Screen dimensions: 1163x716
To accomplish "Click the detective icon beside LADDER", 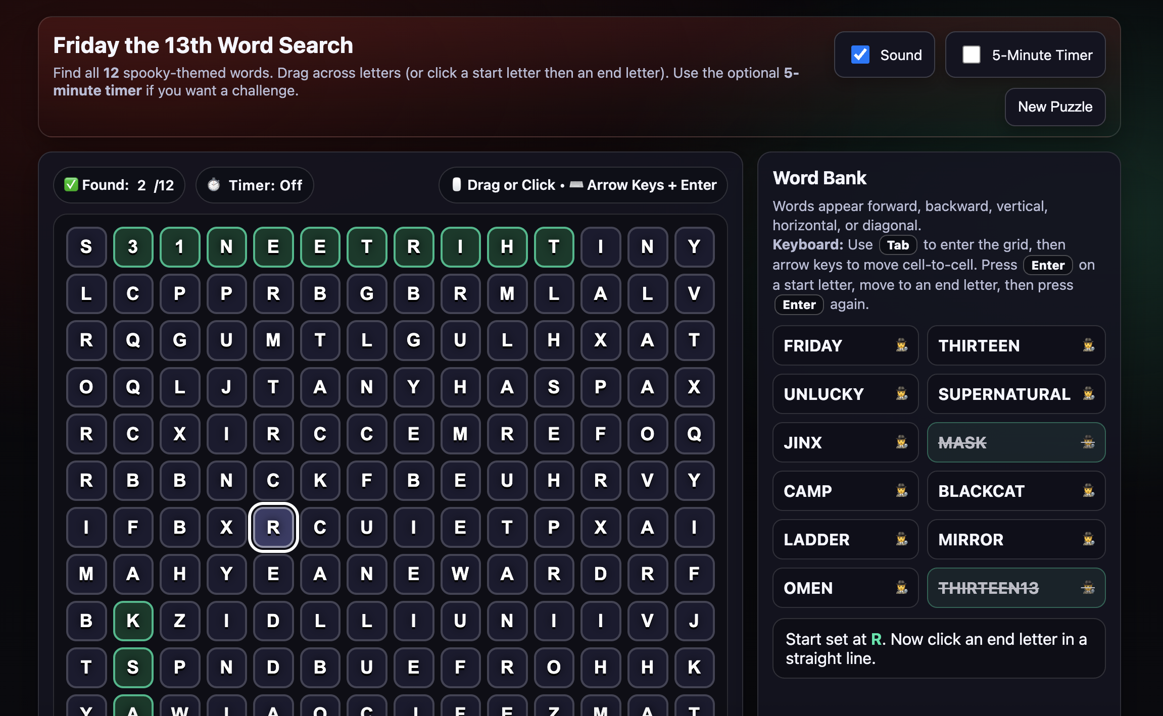I will click(x=902, y=539).
